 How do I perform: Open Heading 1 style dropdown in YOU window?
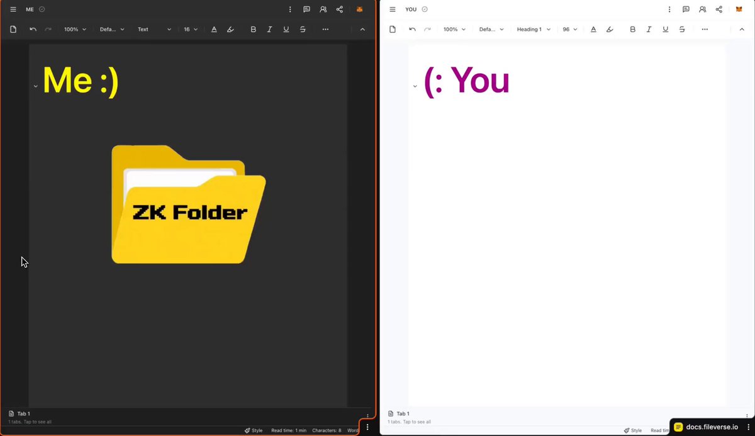click(534, 29)
